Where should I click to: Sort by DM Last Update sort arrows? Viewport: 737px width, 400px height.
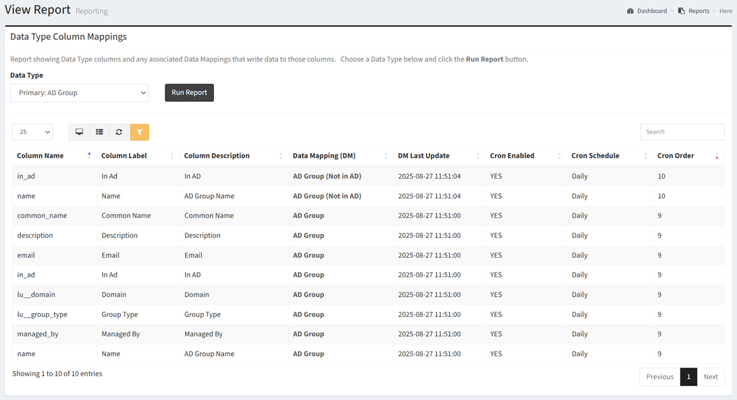478,156
